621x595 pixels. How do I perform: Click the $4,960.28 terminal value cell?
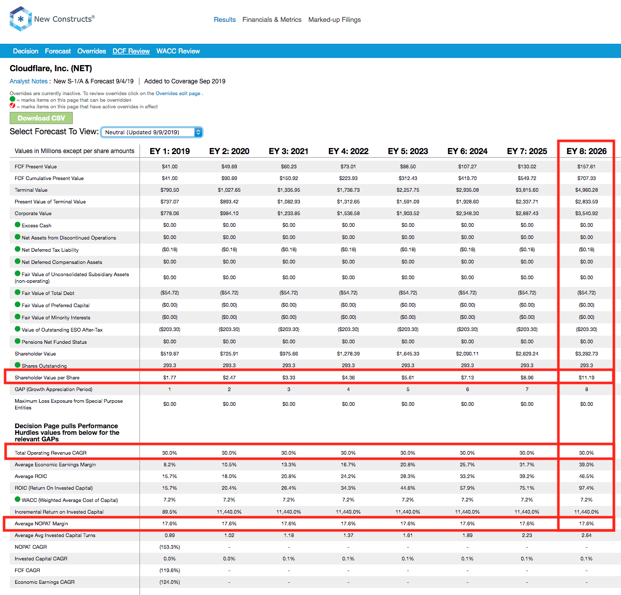pyautogui.click(x=586, y=190)
